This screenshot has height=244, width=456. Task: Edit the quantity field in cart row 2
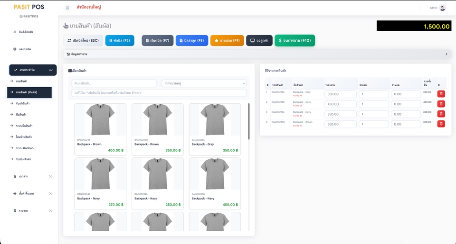374,104
